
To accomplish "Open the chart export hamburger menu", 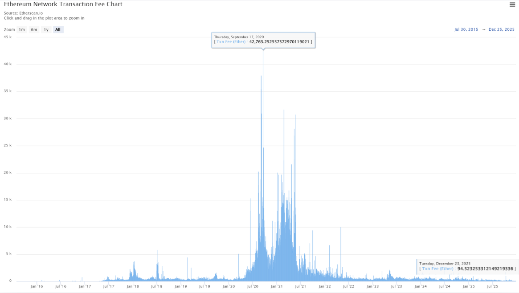I will 511,4.
